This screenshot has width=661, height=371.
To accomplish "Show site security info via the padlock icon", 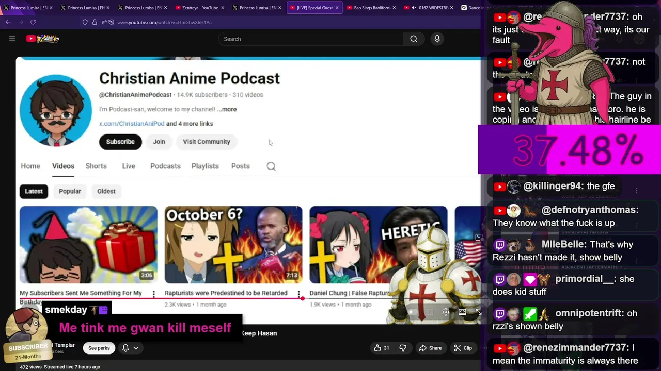I will coord(95,22).
